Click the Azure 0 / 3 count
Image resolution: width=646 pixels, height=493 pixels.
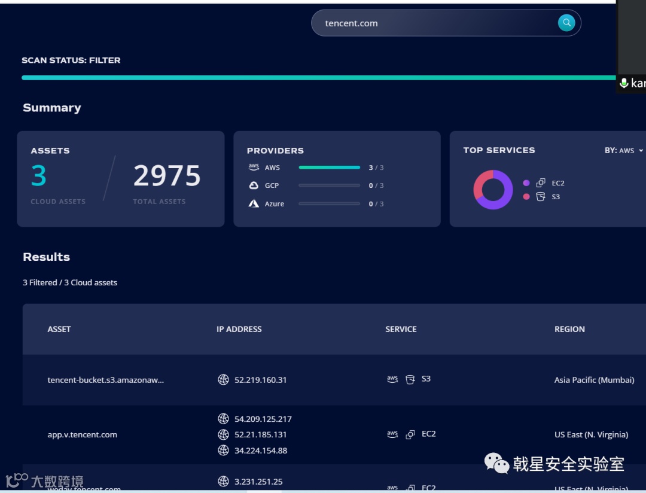tap(376, 203)
